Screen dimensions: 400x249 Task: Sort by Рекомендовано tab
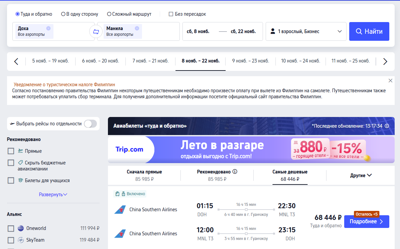point(217,175)
